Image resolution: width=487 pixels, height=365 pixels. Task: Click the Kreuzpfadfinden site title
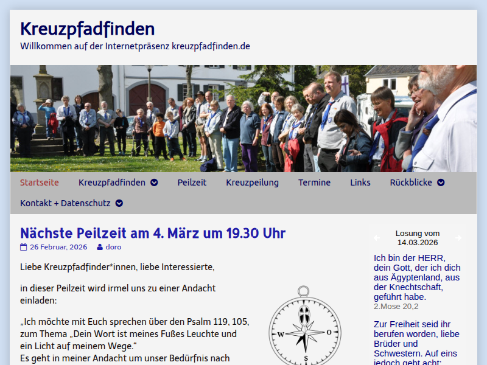pos(87,29)
